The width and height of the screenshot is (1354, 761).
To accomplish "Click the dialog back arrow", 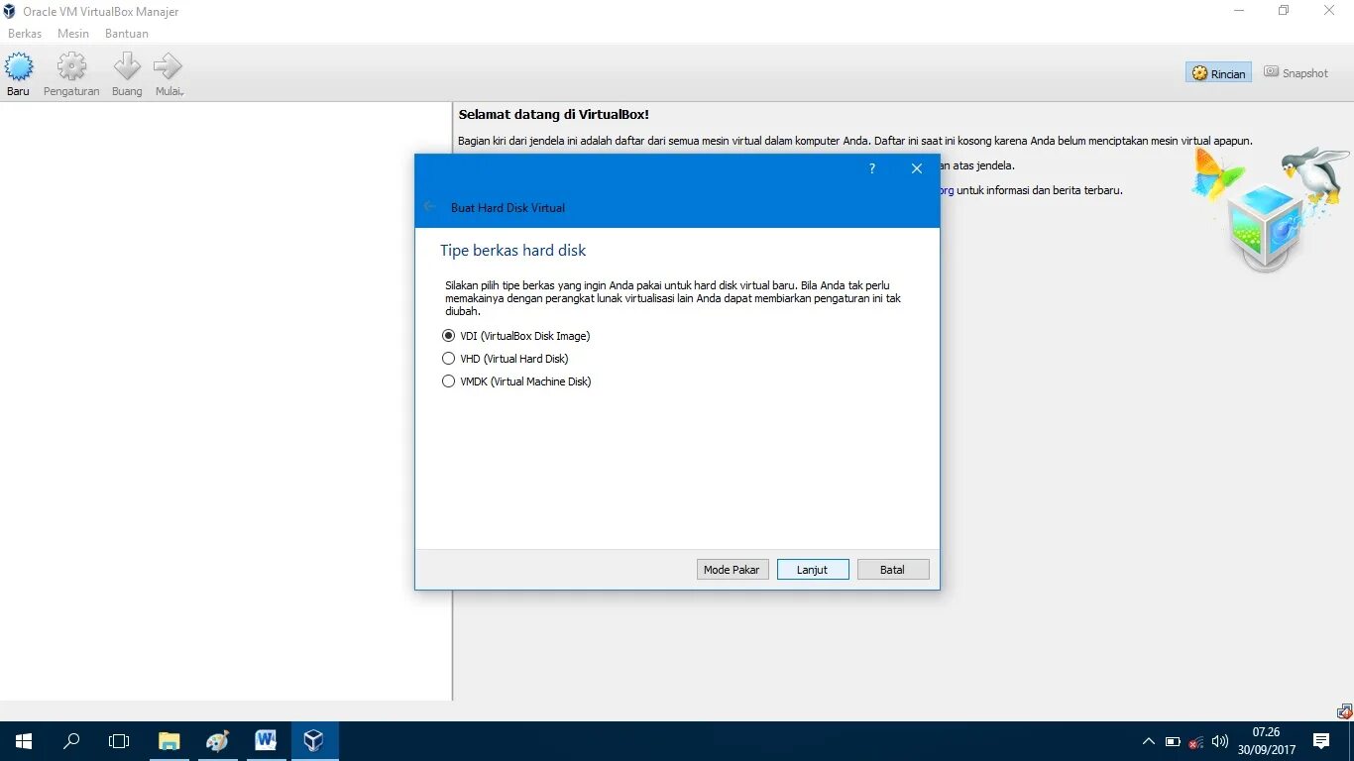I will click(x=429, y=206).
